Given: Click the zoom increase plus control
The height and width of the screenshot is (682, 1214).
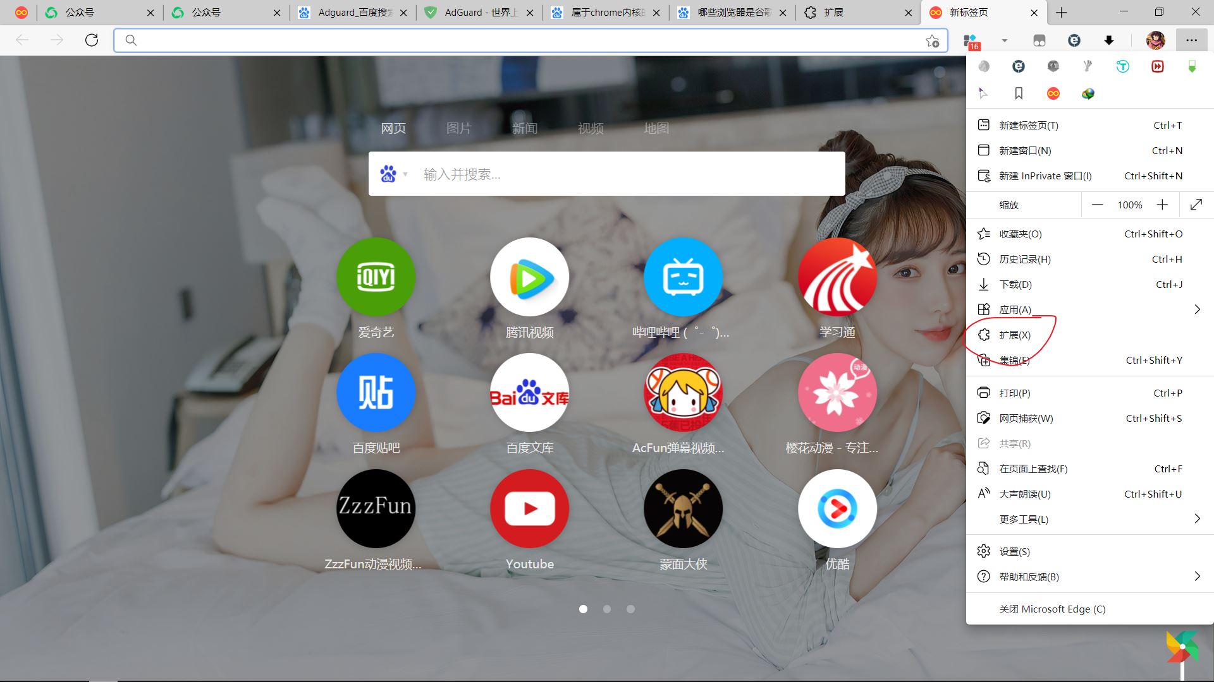Looking at the screenshot, I should tap(1163, 205).
